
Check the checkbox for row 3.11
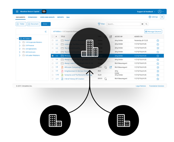[53, 79]
